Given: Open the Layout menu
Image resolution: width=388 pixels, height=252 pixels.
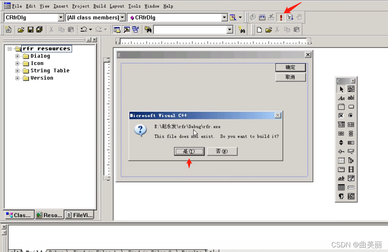Looking at the screenshot, I should point(117,6).
